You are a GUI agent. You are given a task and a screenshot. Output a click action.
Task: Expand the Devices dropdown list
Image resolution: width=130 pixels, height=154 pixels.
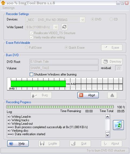coord(83,20)
